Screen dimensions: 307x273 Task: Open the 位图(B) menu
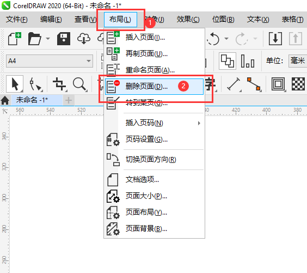pos(223,20)
